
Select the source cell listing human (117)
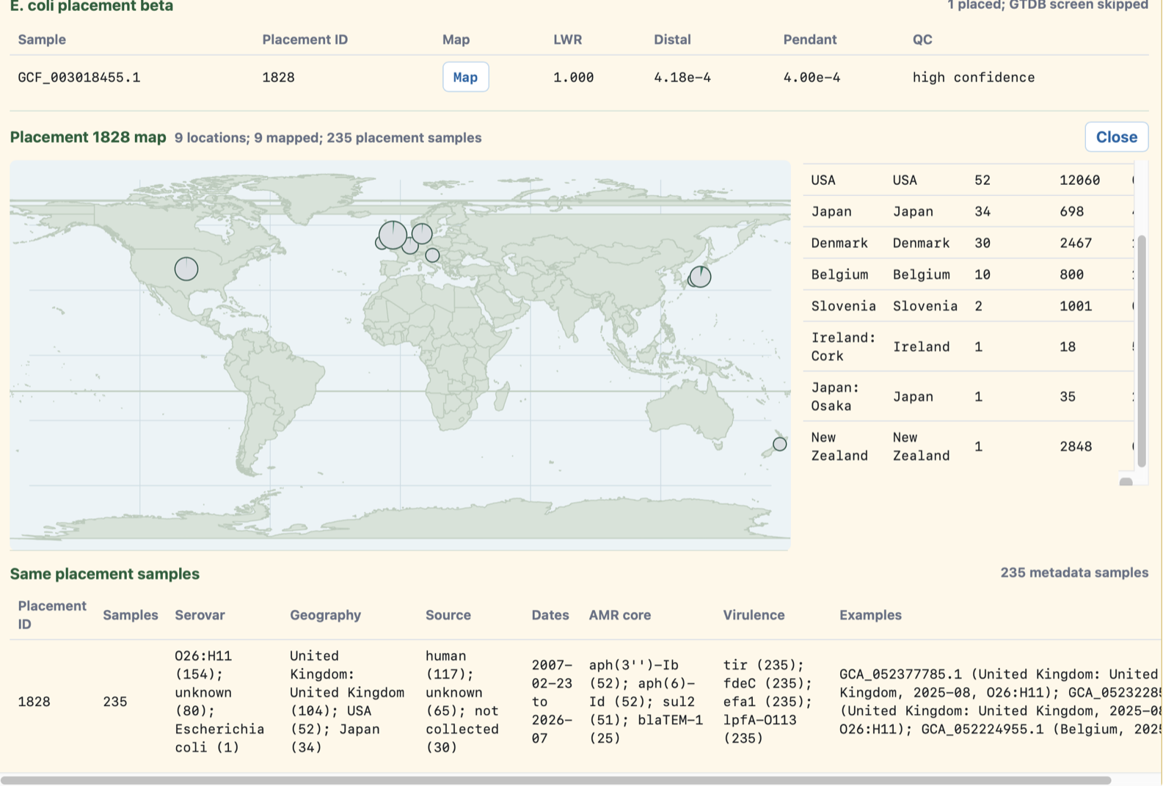[x=462, y=702]
